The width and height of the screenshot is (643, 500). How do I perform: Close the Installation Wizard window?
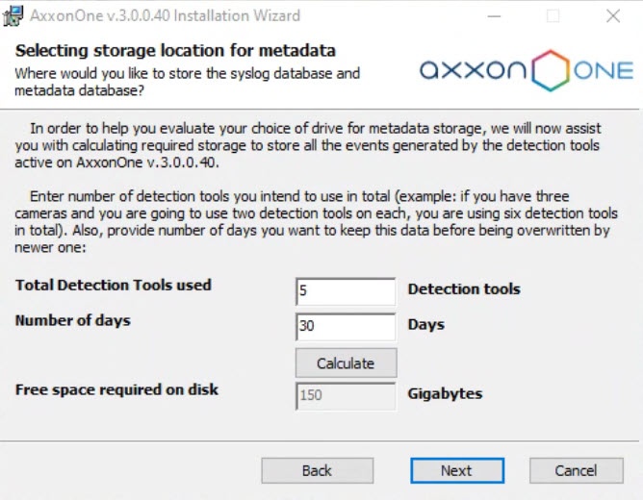click(x=612, y=16)
